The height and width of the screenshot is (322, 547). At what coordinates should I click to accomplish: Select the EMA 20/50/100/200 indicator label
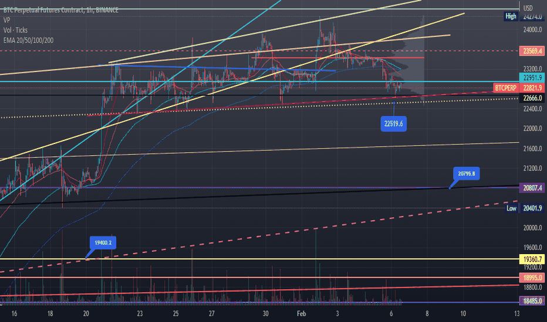[28, 40]
